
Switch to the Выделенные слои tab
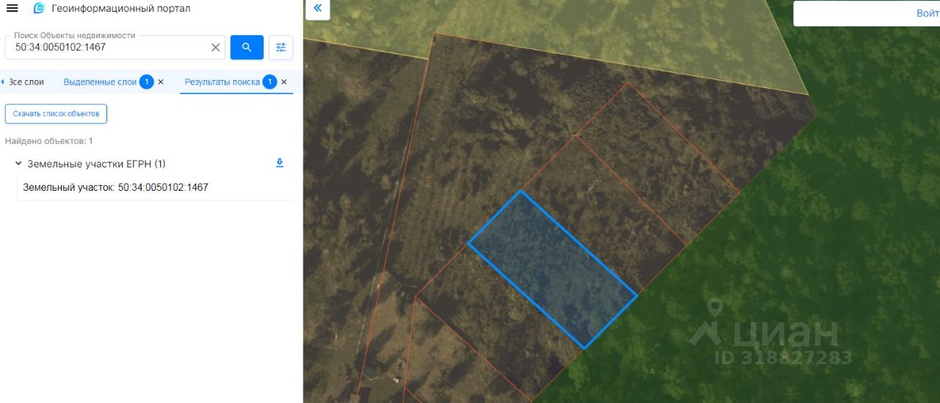(x=100, y=81)
